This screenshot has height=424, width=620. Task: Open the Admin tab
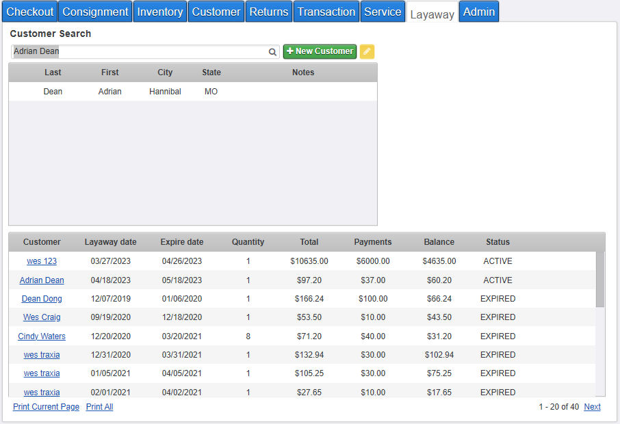coord(478,12)
